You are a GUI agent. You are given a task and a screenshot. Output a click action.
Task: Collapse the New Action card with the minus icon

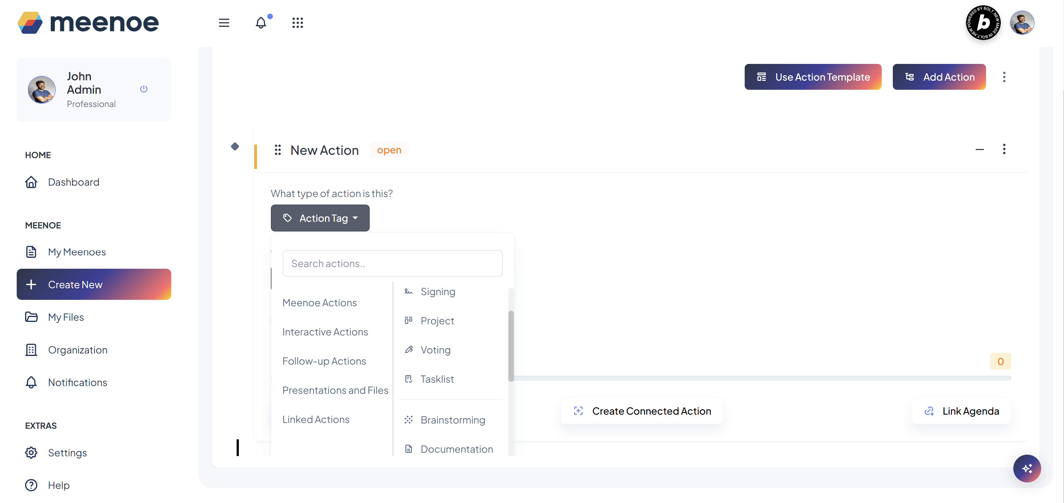point(979,149)
